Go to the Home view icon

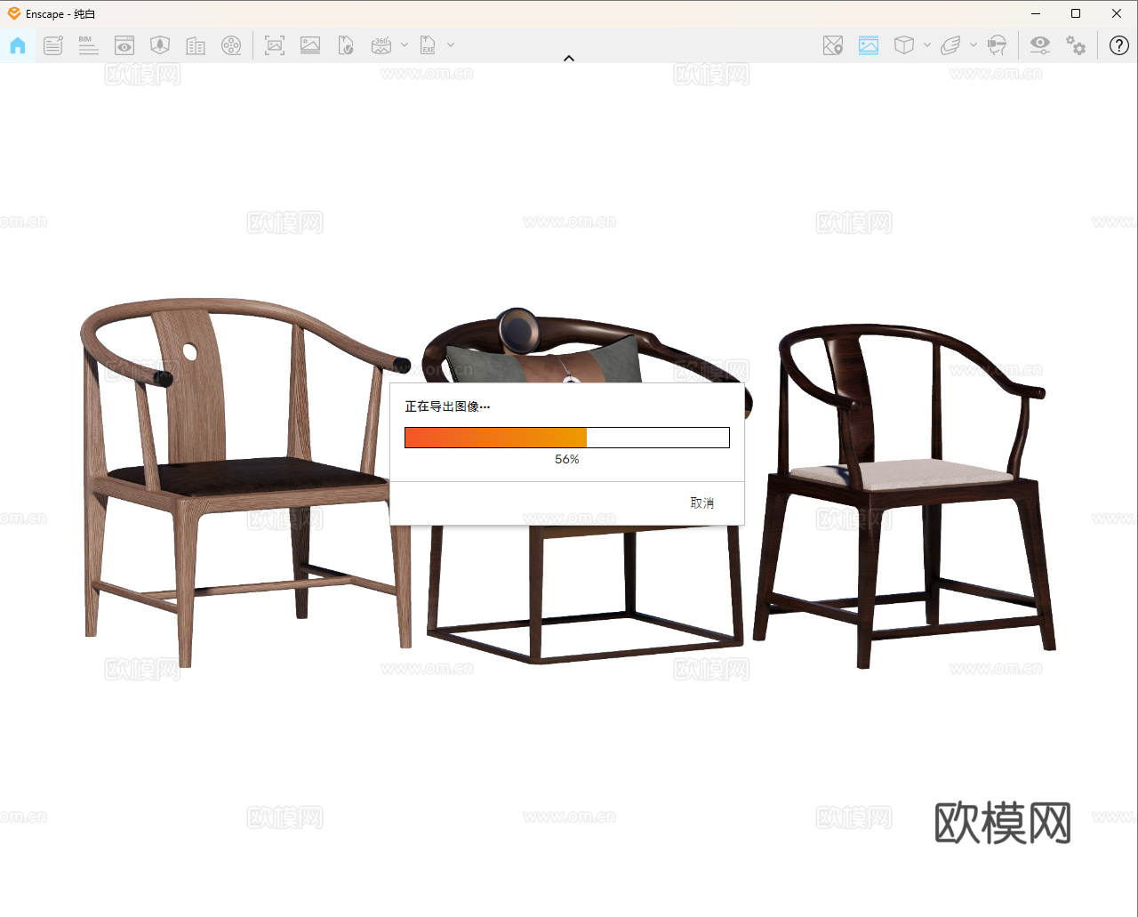18,45
